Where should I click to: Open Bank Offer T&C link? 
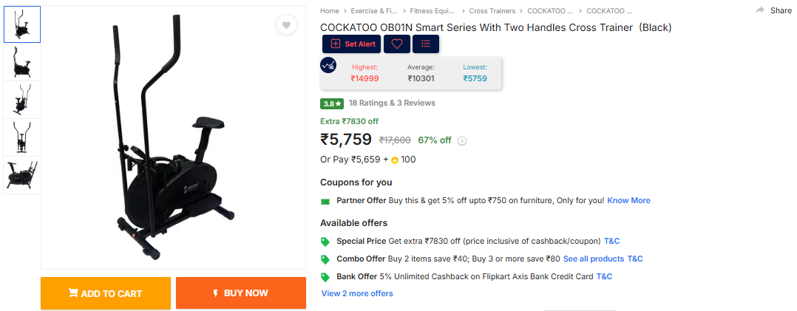604,277
